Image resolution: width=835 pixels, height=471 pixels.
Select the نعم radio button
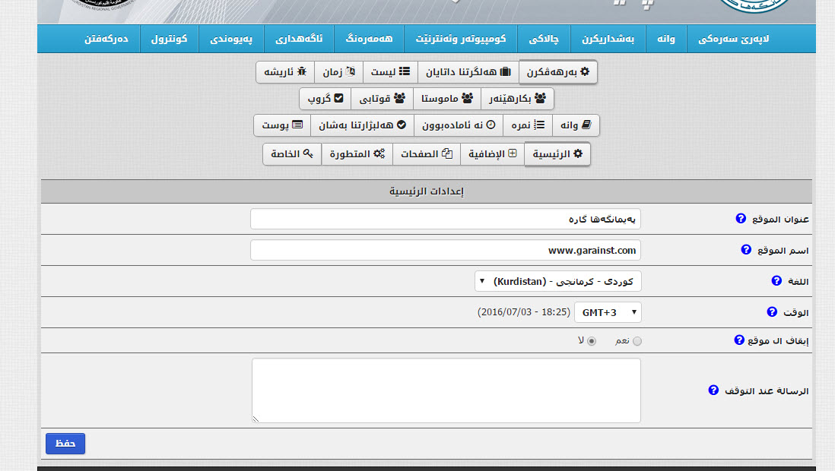tap(637, 341)
